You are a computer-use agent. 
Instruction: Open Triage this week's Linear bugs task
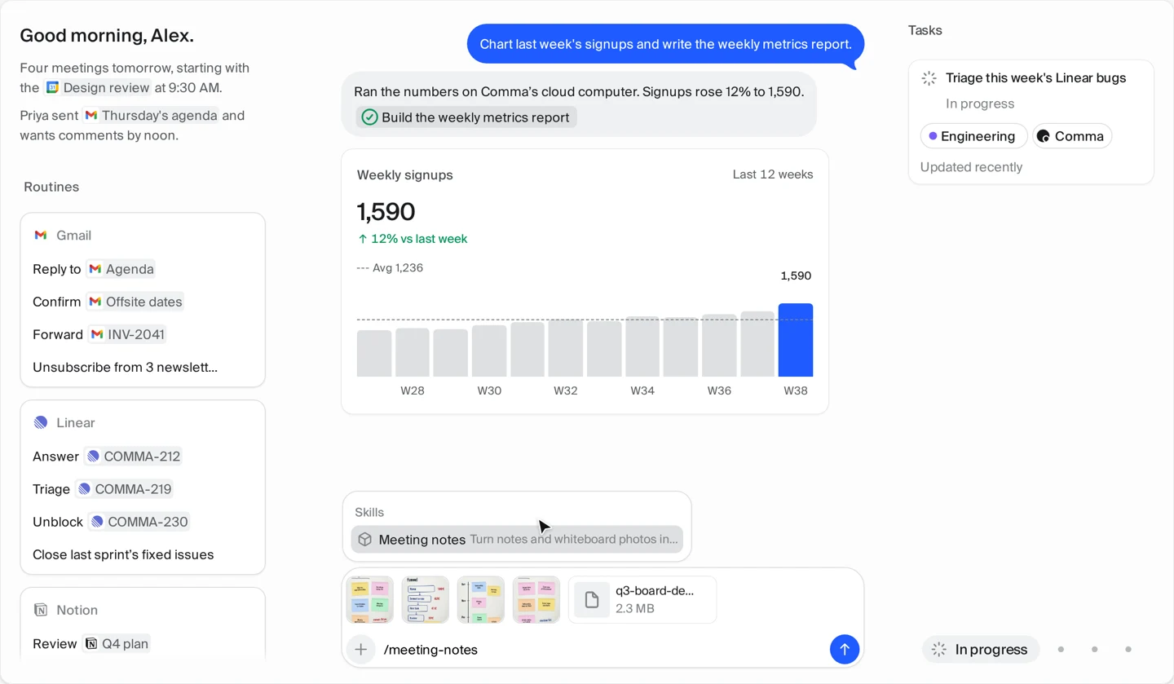1031,122
